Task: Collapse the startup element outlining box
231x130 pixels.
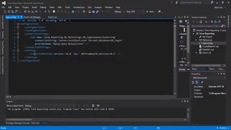Action: 18,51
